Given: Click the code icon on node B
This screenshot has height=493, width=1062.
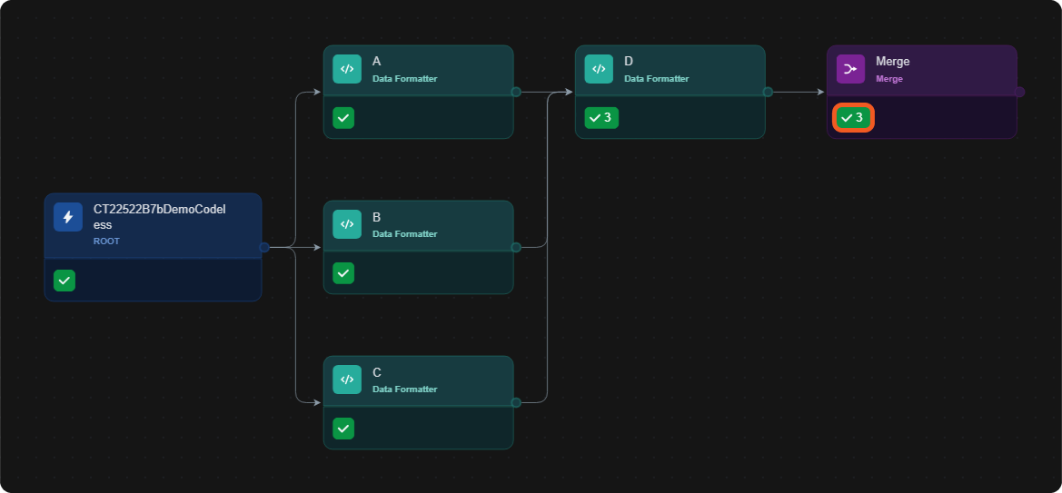Looking at the screenshot, I should (347, 224).
